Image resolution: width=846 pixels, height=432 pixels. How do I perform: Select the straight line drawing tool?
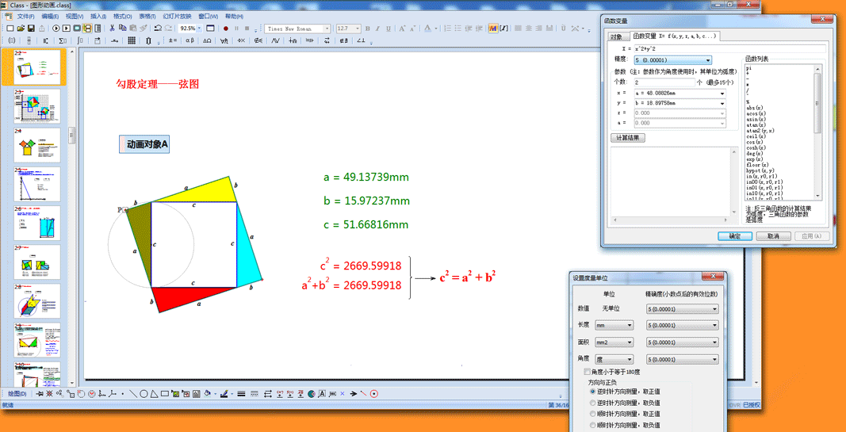(x=133, y=394)
